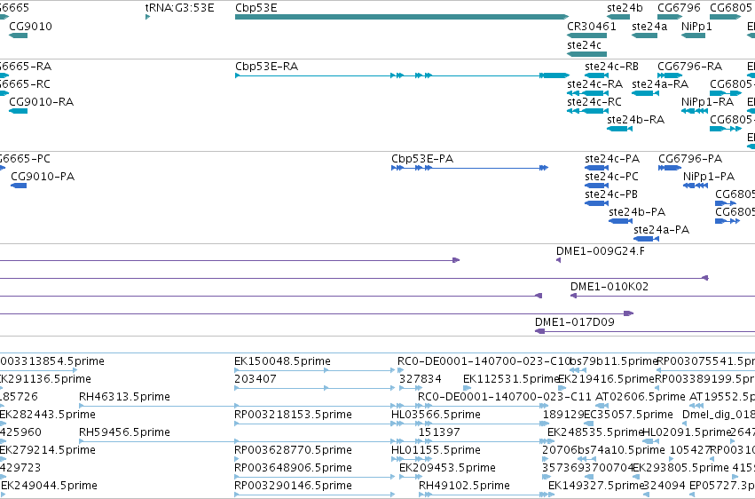Screen dimensions: 755x499
Task: Click the RH46313.5prime EST label
Action: click(x=125, y=397)
